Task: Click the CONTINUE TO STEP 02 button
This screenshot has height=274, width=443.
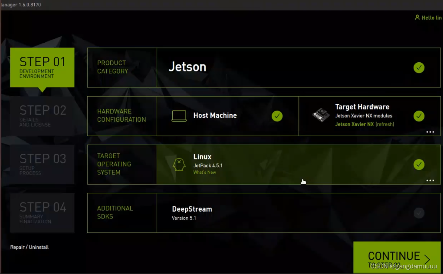Action: pos(397,257)
